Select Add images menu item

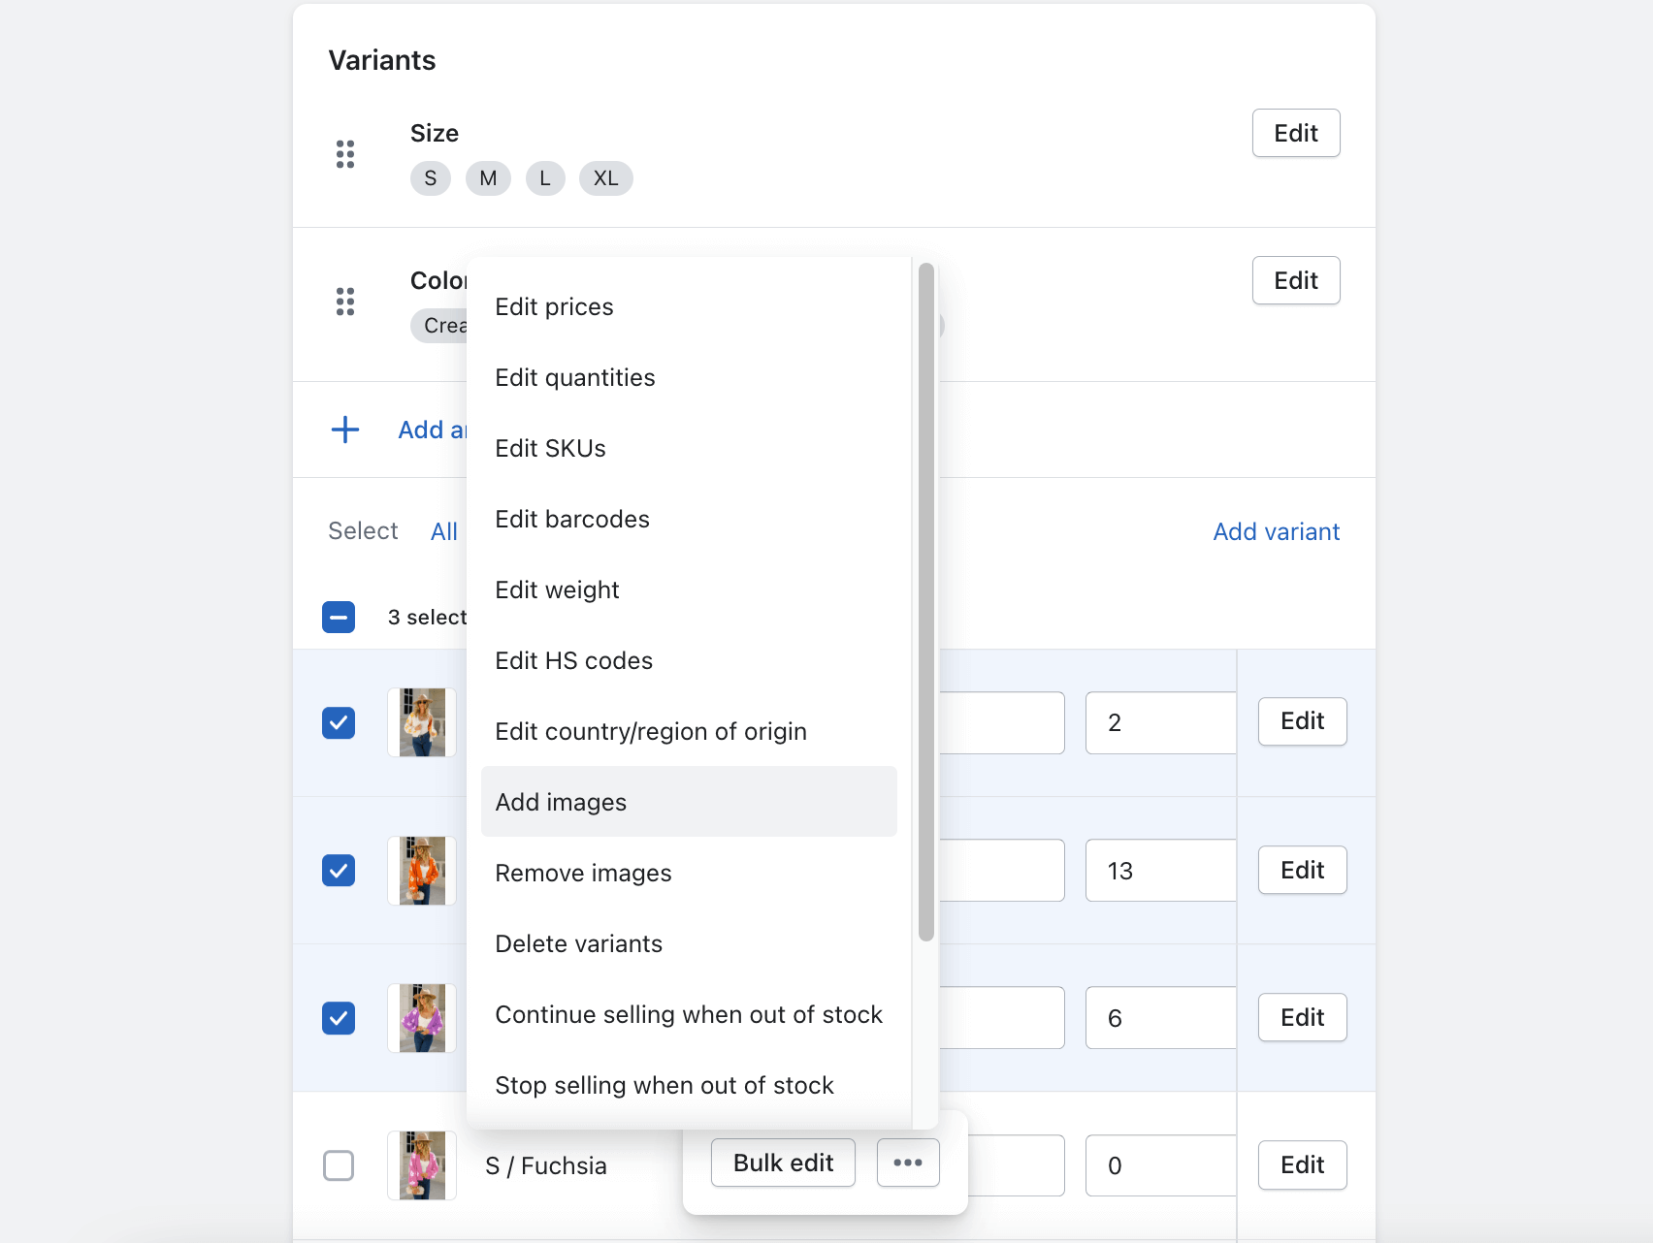coord(689,802)
